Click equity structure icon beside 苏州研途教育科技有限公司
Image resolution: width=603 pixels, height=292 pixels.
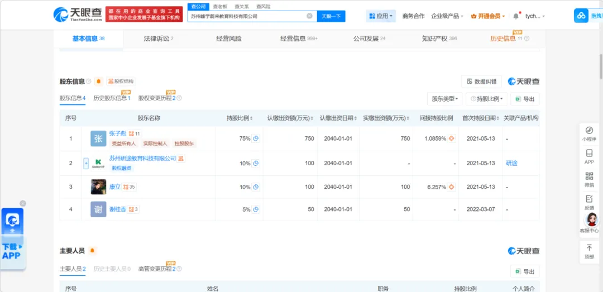coord(181,158)
